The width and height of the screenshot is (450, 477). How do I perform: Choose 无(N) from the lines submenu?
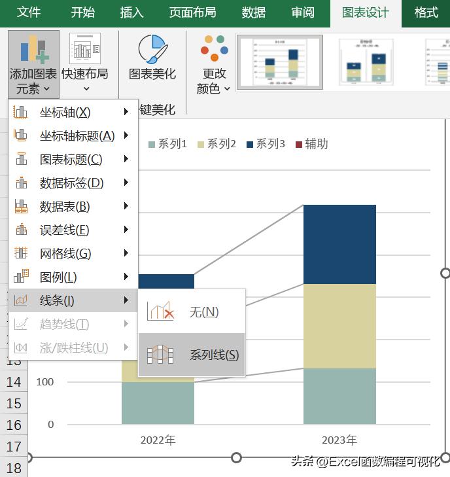pos(192,311)
